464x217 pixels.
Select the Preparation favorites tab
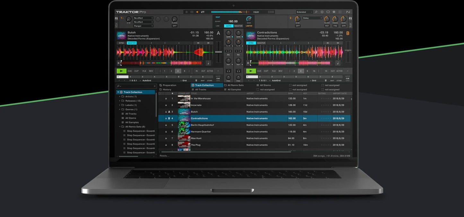[x=169, y=85]
